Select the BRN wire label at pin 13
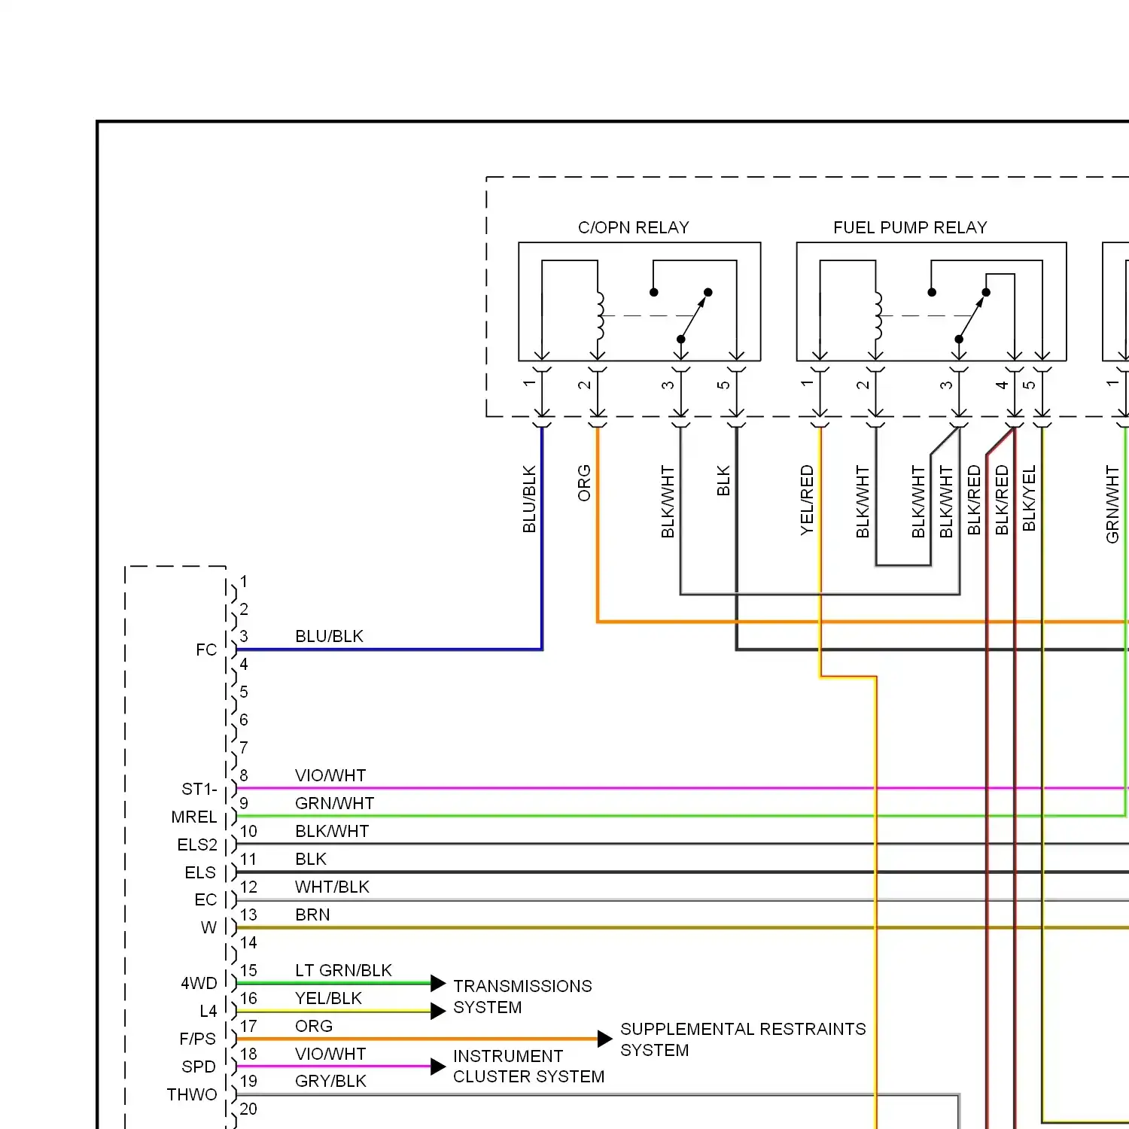Viewport: 1129px width, 1129px height. pyautogui.click(x=312, y=914)
